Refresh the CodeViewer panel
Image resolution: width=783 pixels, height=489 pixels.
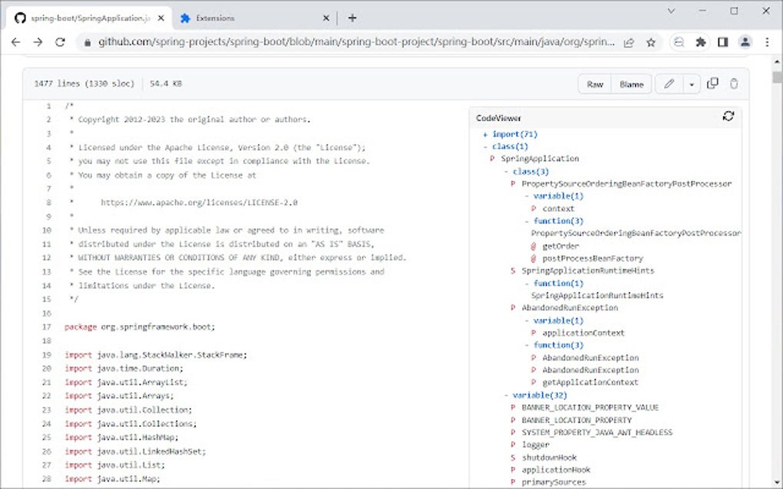click(728, 115)
